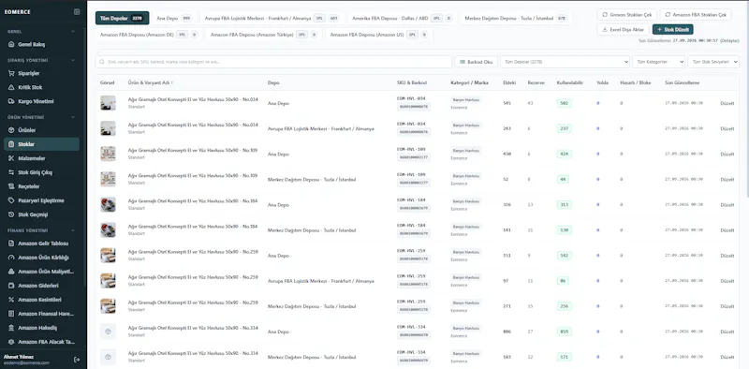Viewport: 749px width, 369px height.
Task: Select Stoklar clipboard icon in sidebar
Action: [11, 144]
